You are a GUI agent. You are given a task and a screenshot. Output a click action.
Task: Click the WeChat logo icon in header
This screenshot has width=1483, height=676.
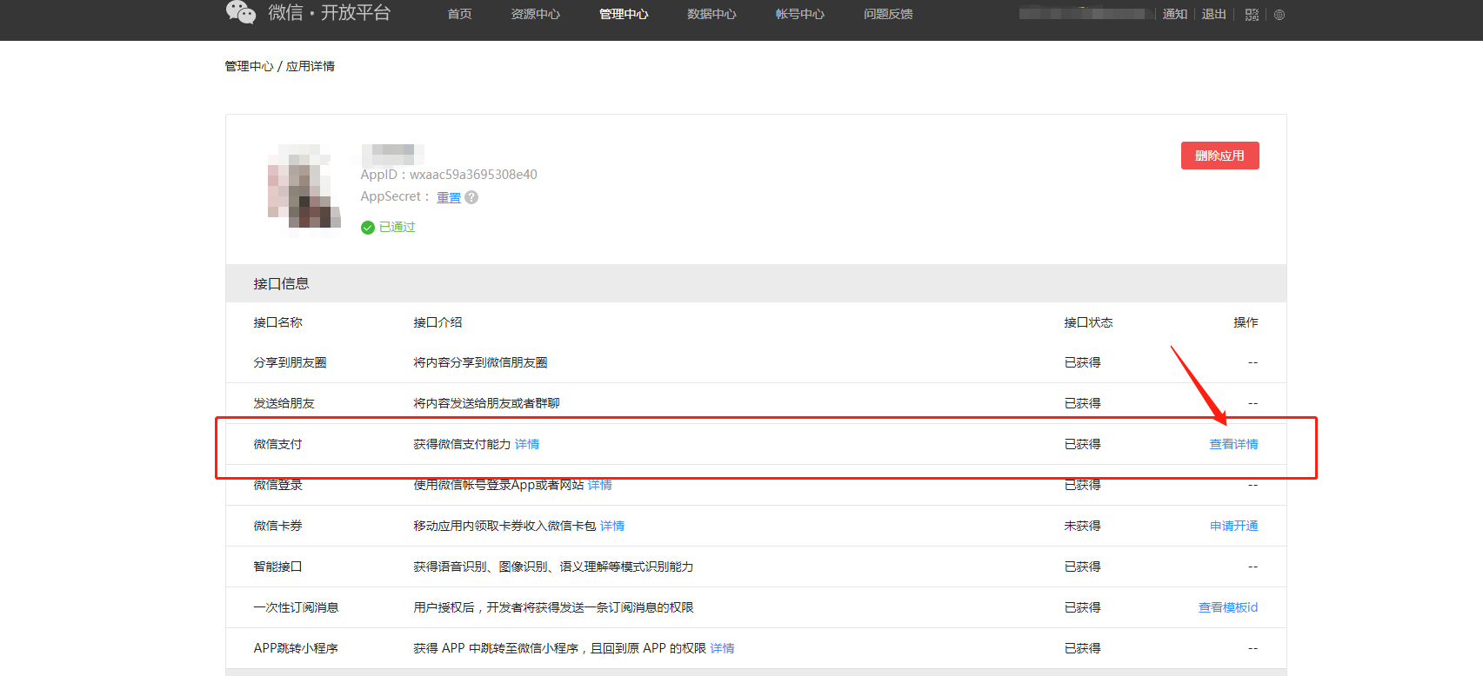point(241,12)
